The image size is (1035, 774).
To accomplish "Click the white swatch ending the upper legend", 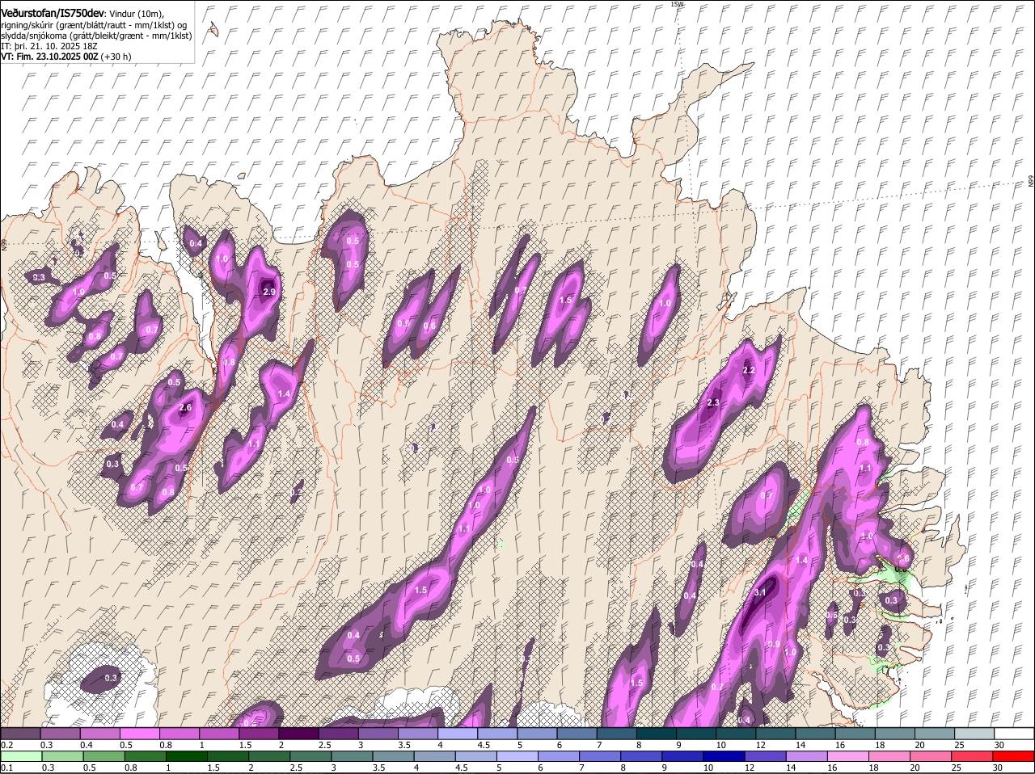I will point(1014,733).
